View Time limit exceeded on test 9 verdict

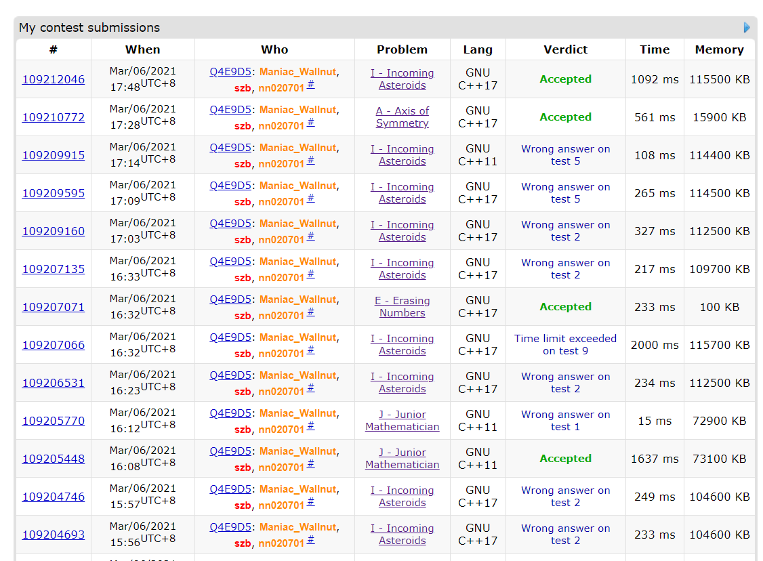(x=565, y=345)
